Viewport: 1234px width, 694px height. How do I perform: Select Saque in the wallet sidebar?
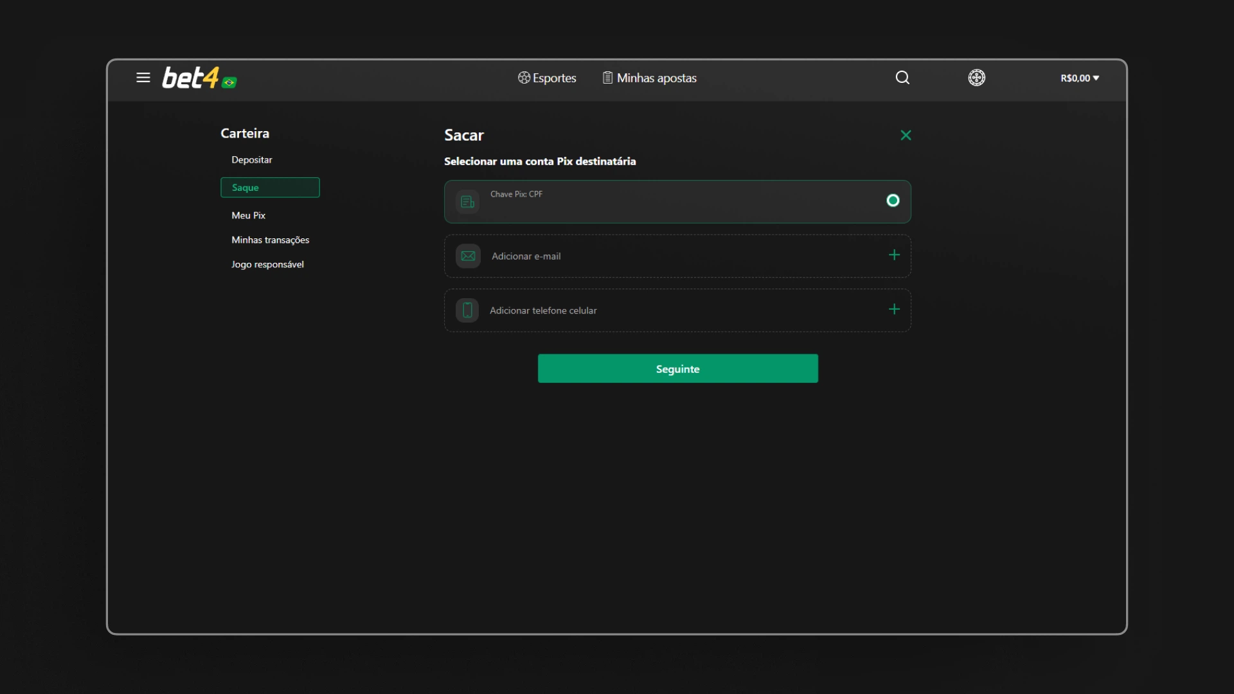[270, 188]
